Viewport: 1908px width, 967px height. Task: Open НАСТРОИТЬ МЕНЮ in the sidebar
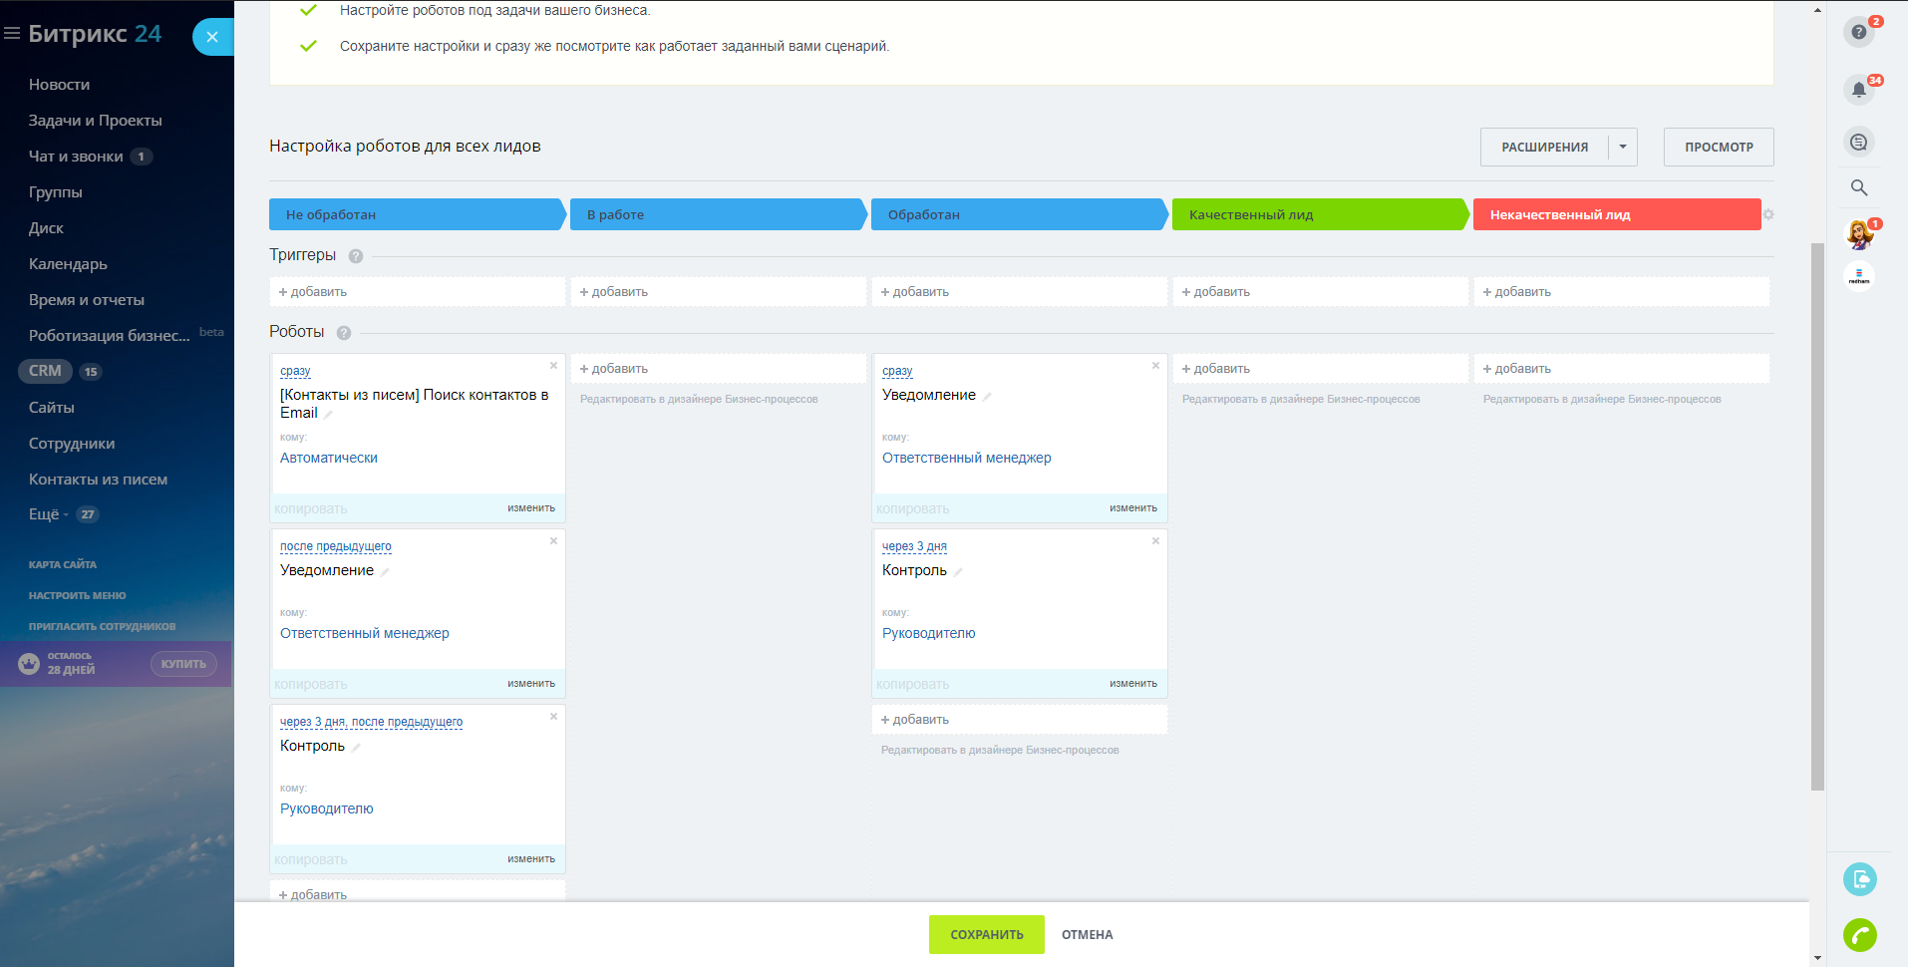(x=77, y=595)
